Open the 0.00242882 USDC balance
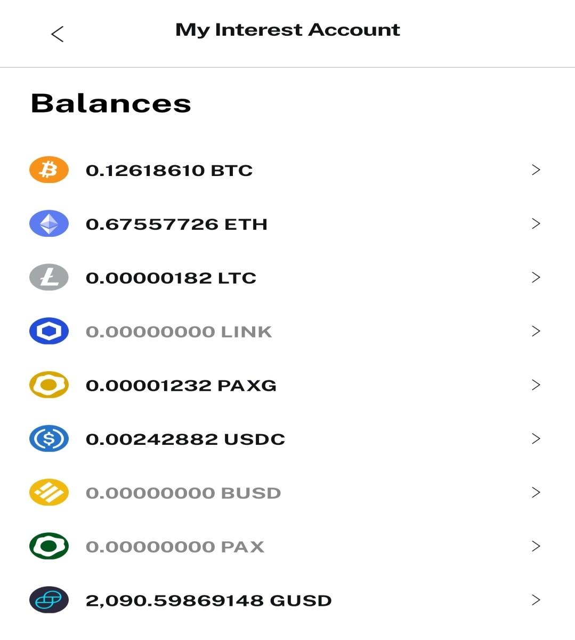 (185, 439)
